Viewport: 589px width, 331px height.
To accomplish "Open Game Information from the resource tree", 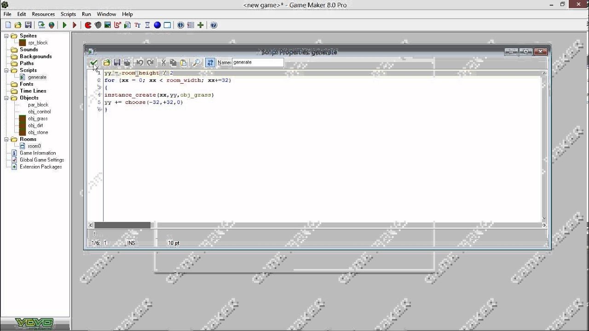I will [38, 153].
